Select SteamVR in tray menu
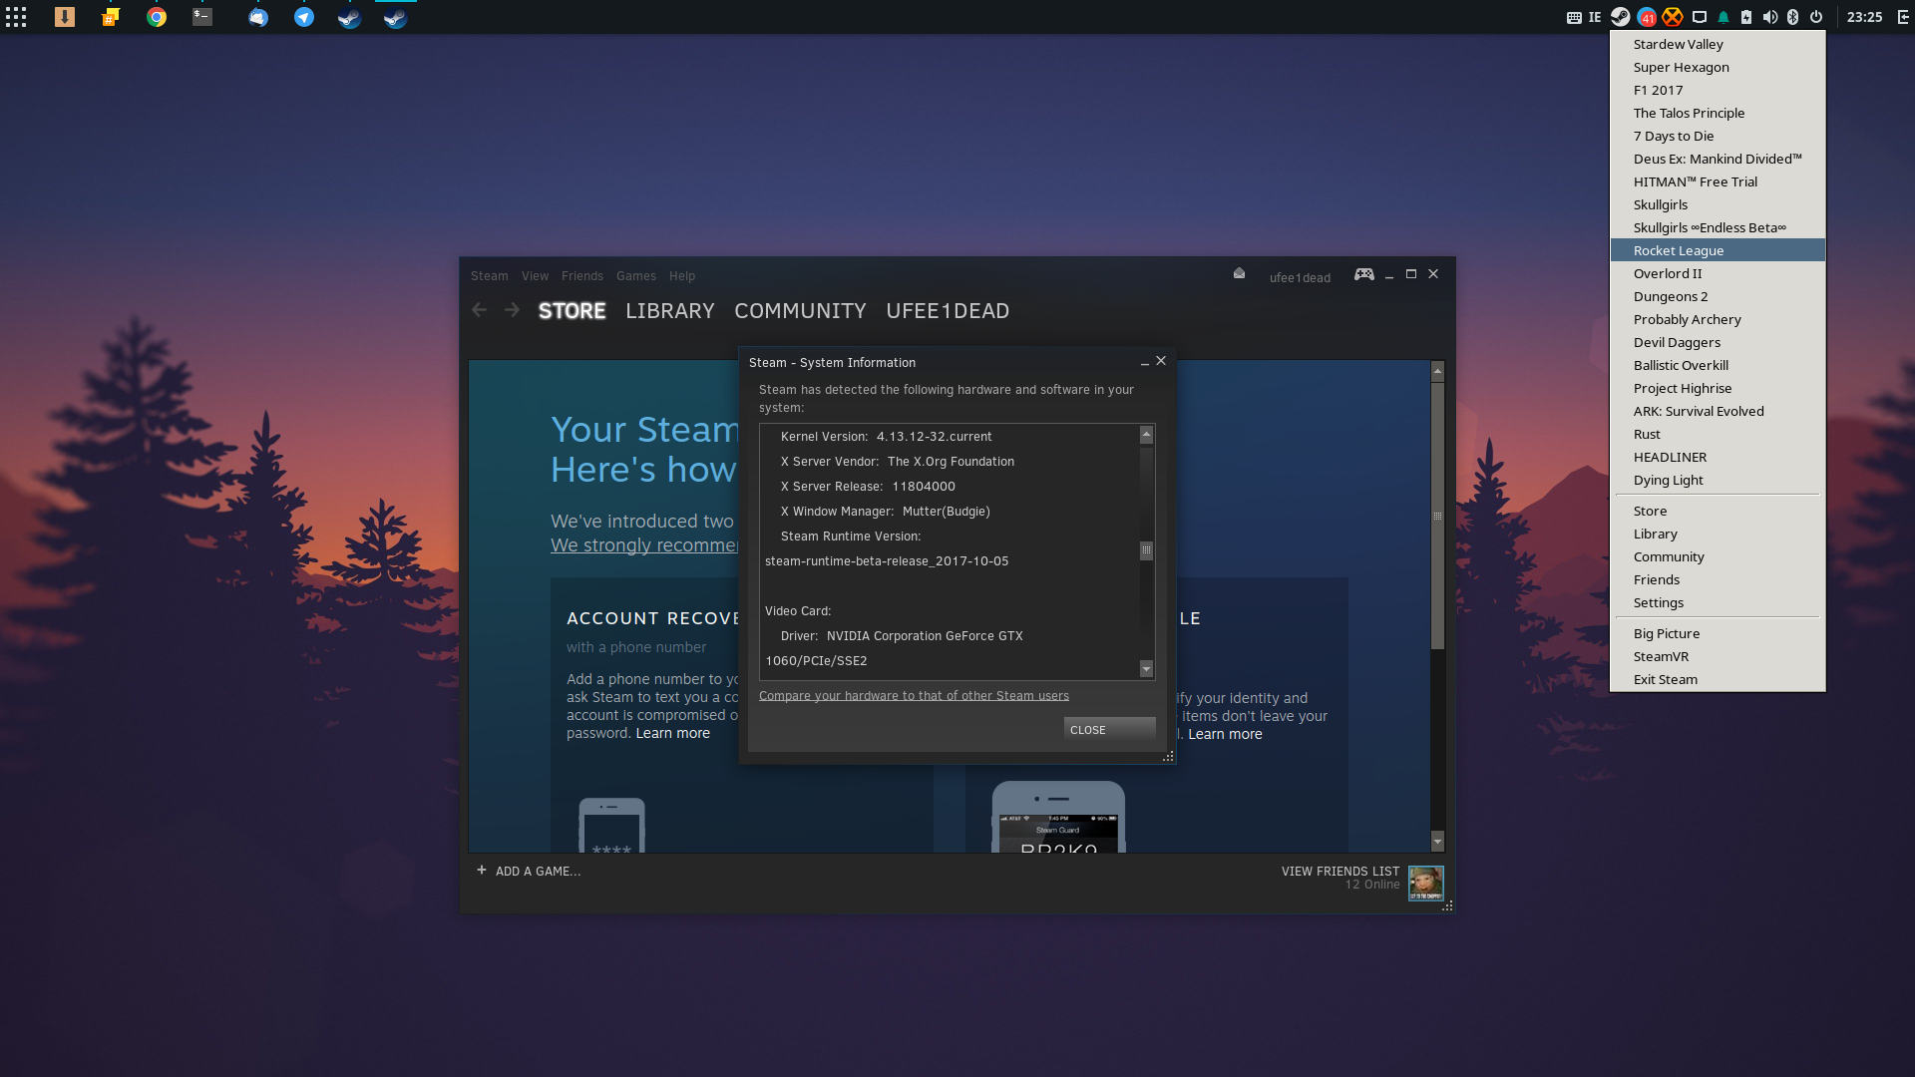 [1718, 656]
